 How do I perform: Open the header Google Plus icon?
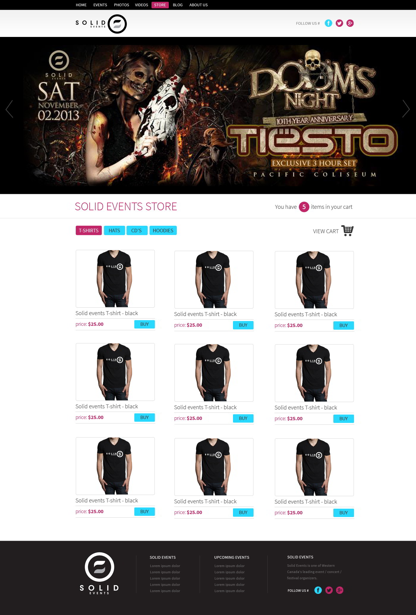[x=350, y=23]
